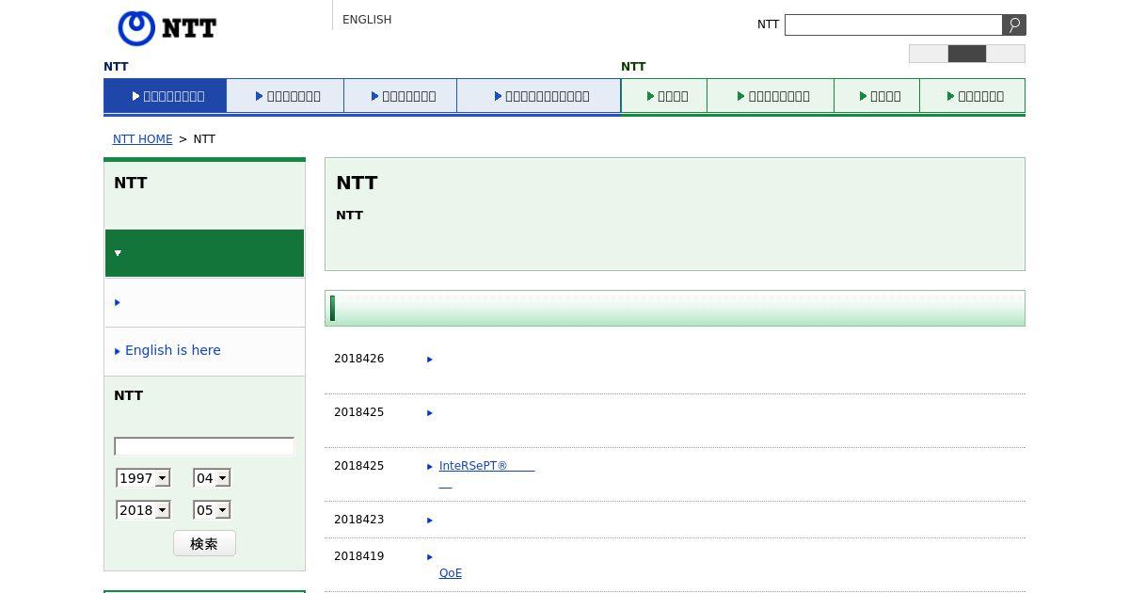Focus the header site search box
The width and height of the screenshot is (1129, 593).
point(893,24)
